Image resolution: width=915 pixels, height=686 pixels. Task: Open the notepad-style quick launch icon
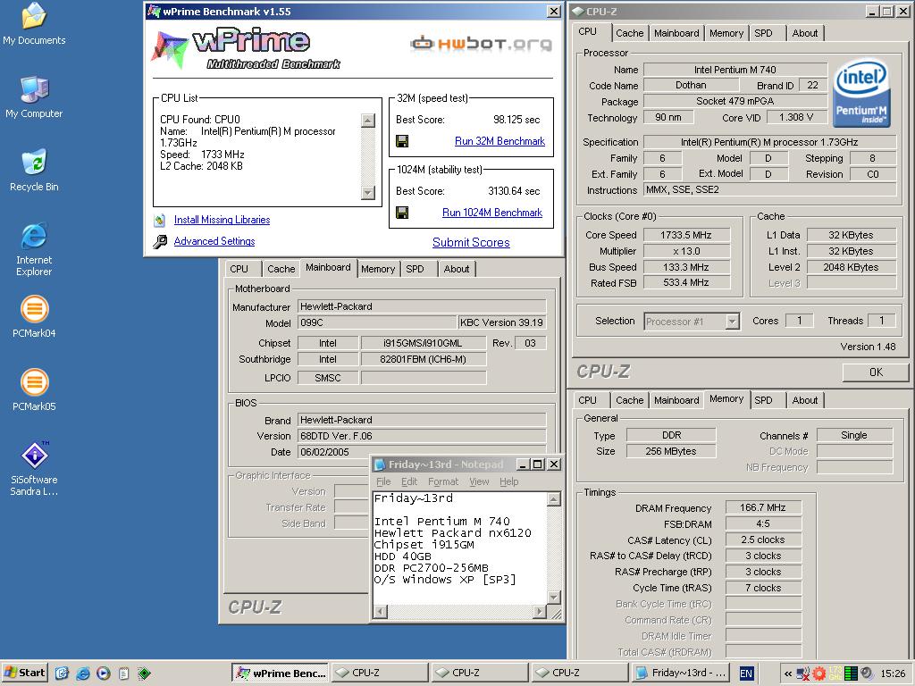tap(123, 673)
